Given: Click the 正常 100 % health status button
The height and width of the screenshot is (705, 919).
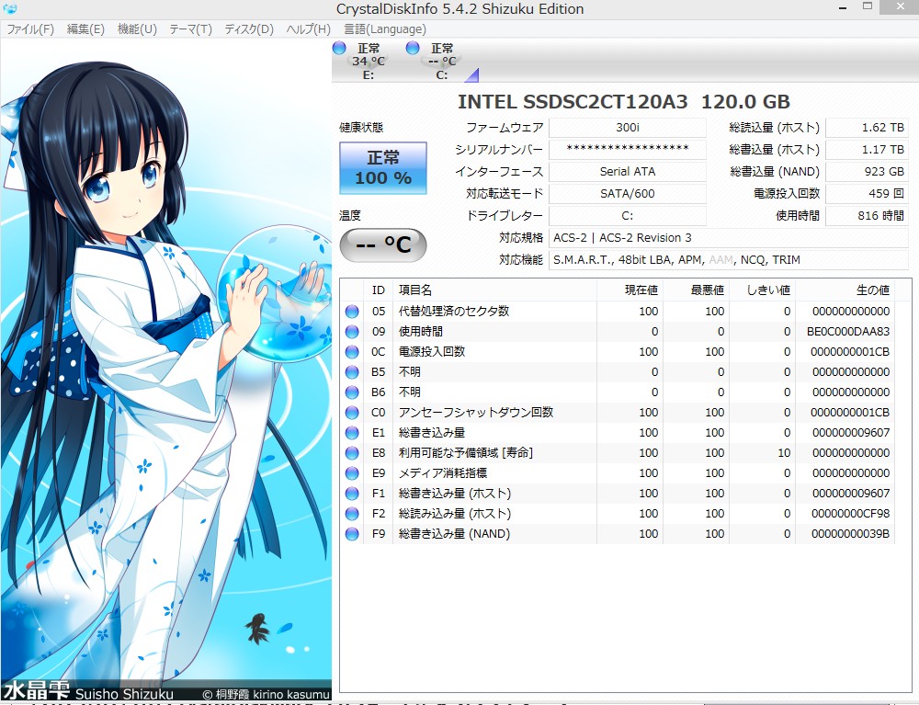Looking at the screenshot, I should tap(382, 167).
